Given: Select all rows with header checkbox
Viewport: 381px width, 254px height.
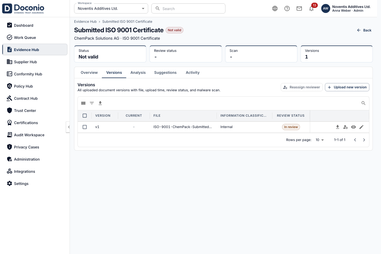Looking at the screenshot, I should [85, 116].
